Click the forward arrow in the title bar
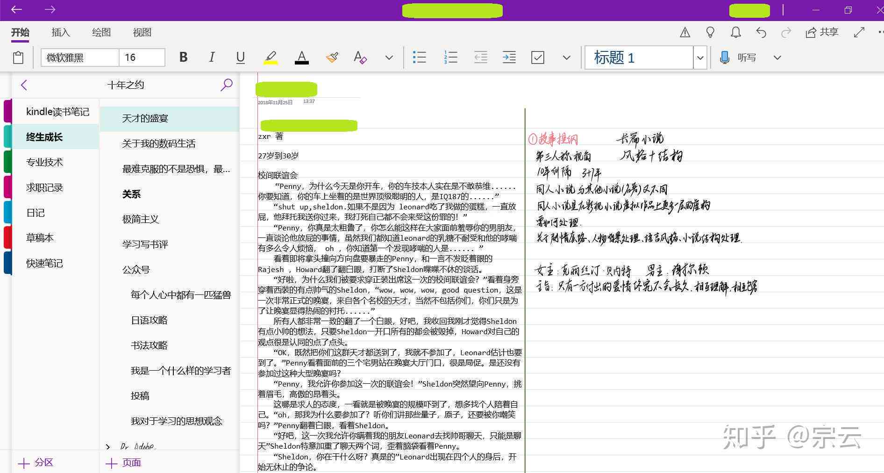 50,10
